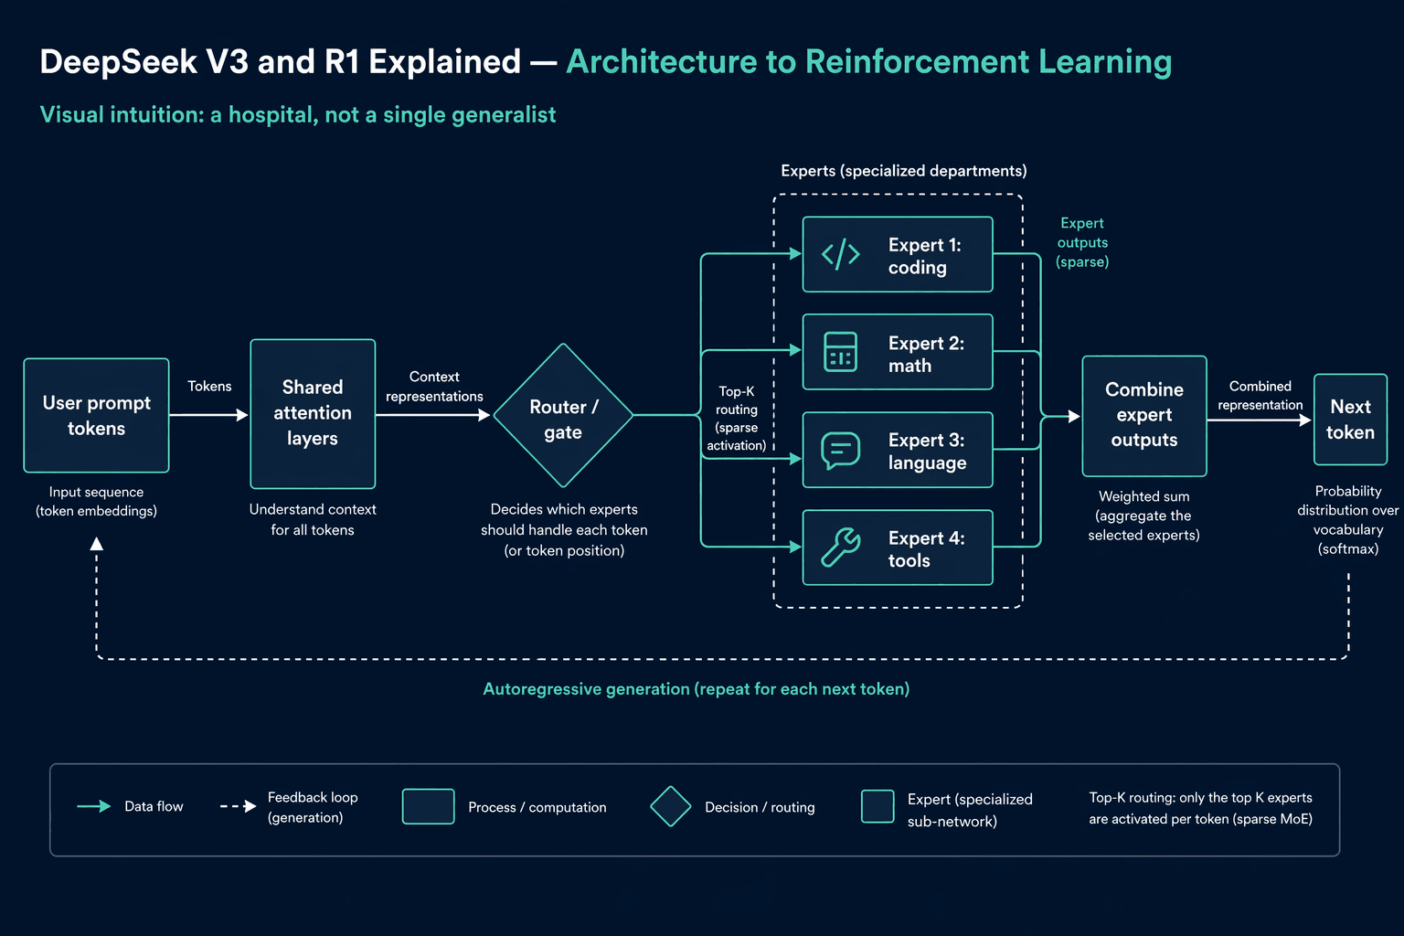
Task: Click the "Decides which experts should handle" caption
Action: tap(564, 530)
